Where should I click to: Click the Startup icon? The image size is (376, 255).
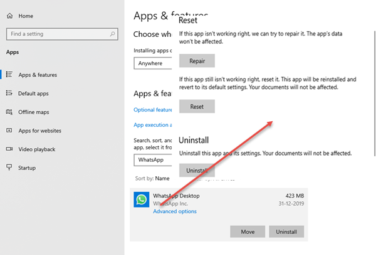coord(9,167)
